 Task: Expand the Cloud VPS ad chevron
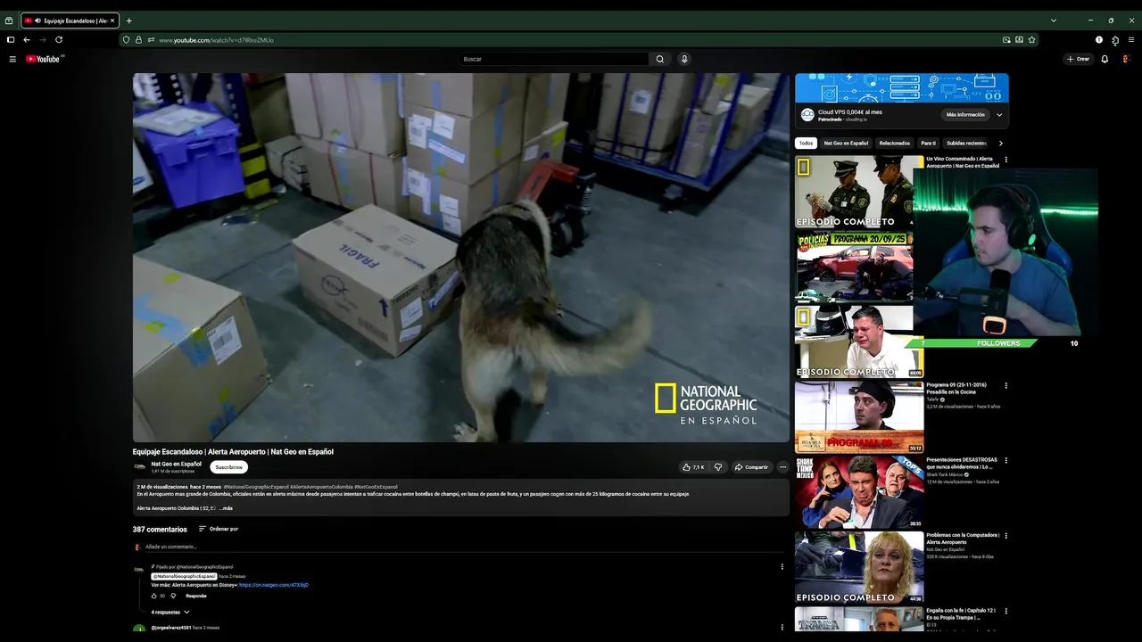(999, 114)
